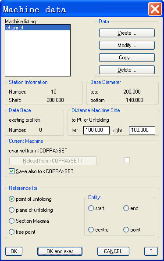This screenshot has width=164, height=261.
Task: Toggle the unlabeled checkbox beside the Reload button
Action: [127, 160]
